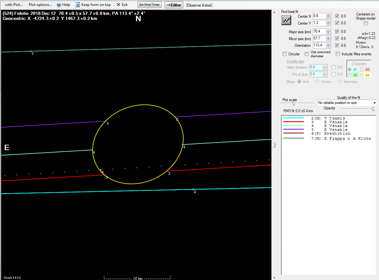
Task: Click chord label 2 on the plot
Action: pyautogui.click(x=195, y=192)
